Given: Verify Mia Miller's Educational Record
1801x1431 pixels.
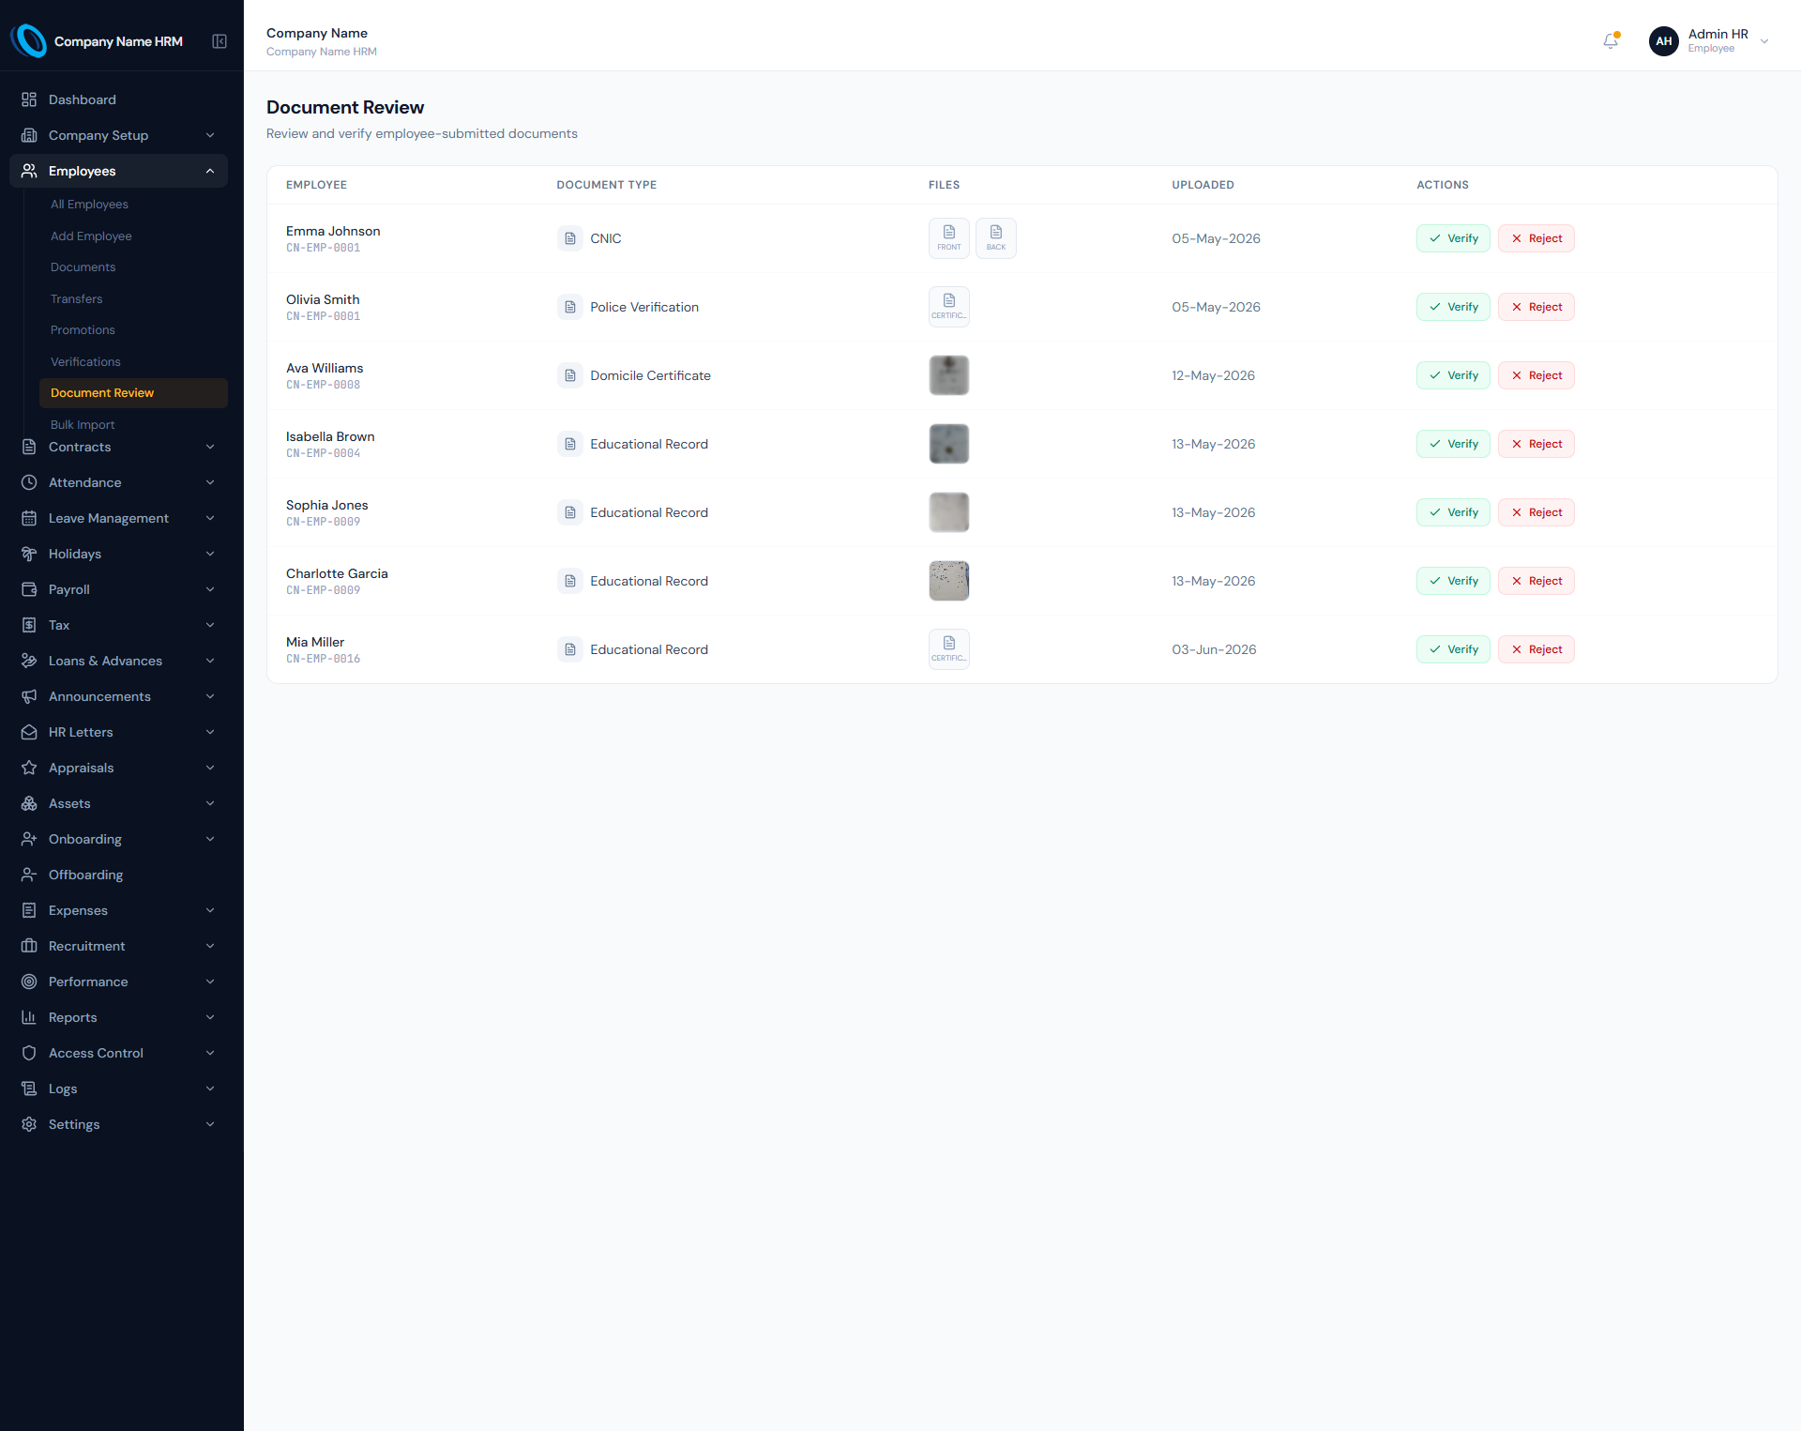Looking at the screenshot, I should coord(1453,649).
